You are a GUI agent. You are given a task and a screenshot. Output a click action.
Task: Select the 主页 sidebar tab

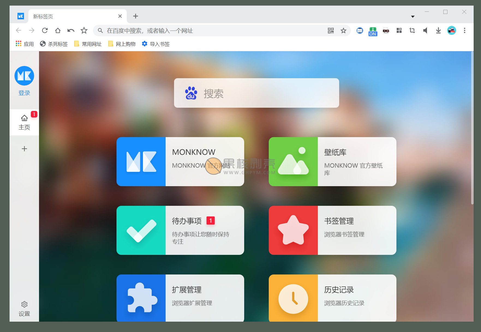click(x=24, y=122)
